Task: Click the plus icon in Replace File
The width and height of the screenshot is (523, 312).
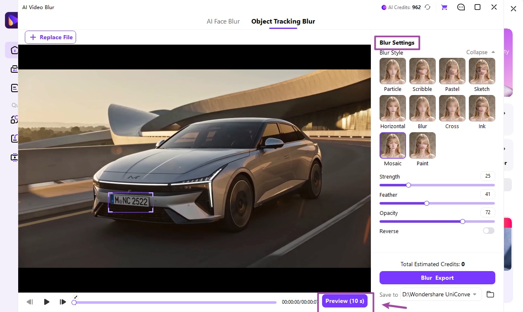Action: (x=33, y=37)
